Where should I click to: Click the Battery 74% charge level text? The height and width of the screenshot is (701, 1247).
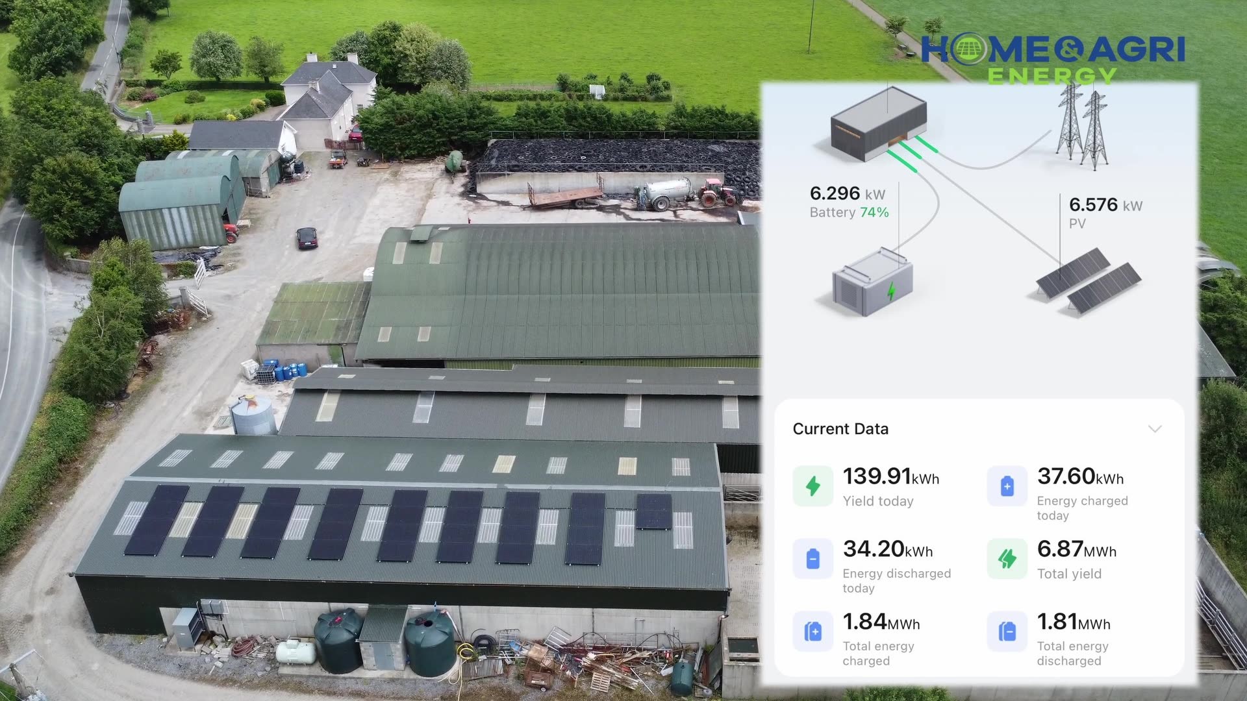(849, 212)
